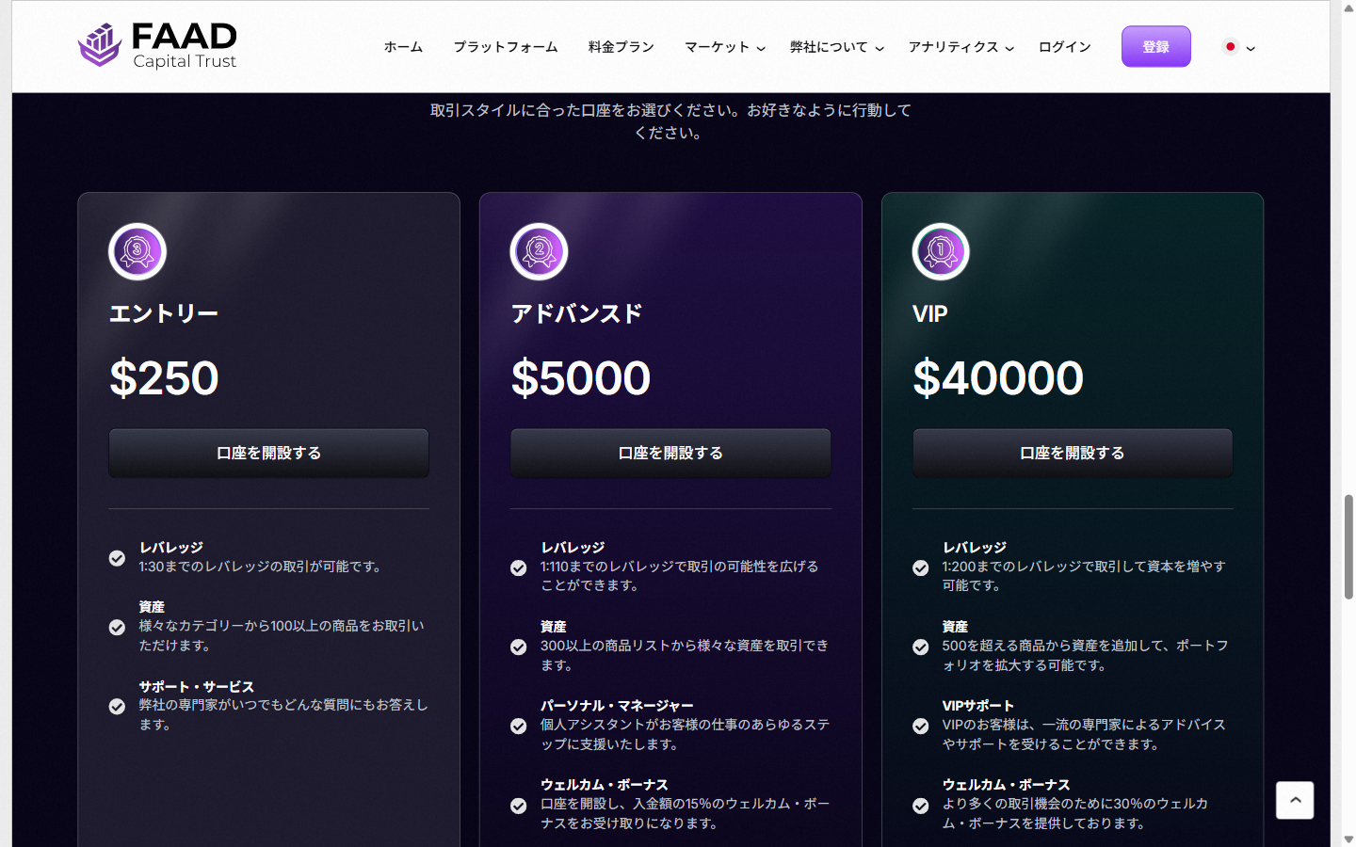This screenshot has height=847, width=1356.
Task: Open the language selector chevron
Action: [1251, 48]
